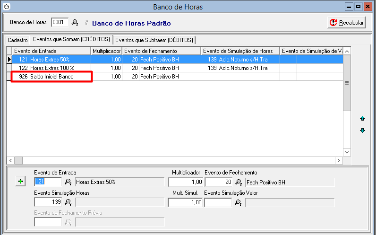Screen dimensions: 376x235
Task: Switch to the Cadastro tab
Action: click(x=17, y=40)
